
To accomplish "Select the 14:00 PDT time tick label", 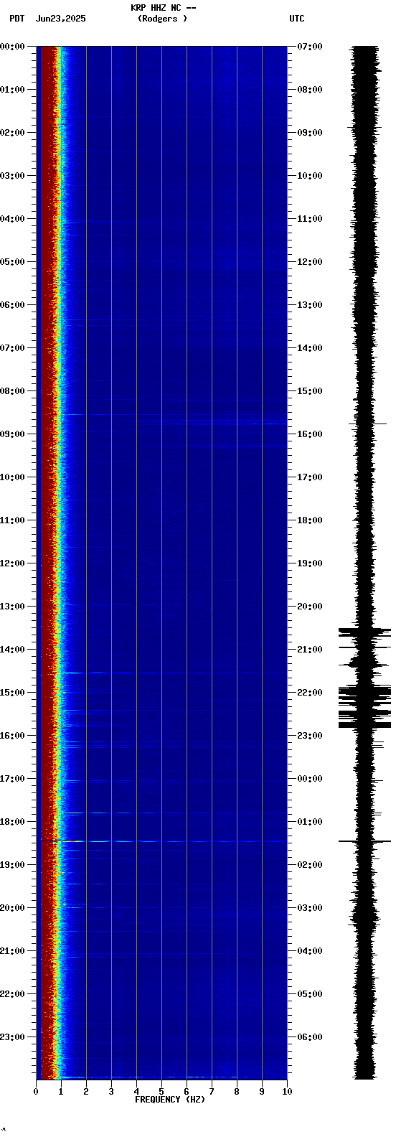I will (12, 650).
